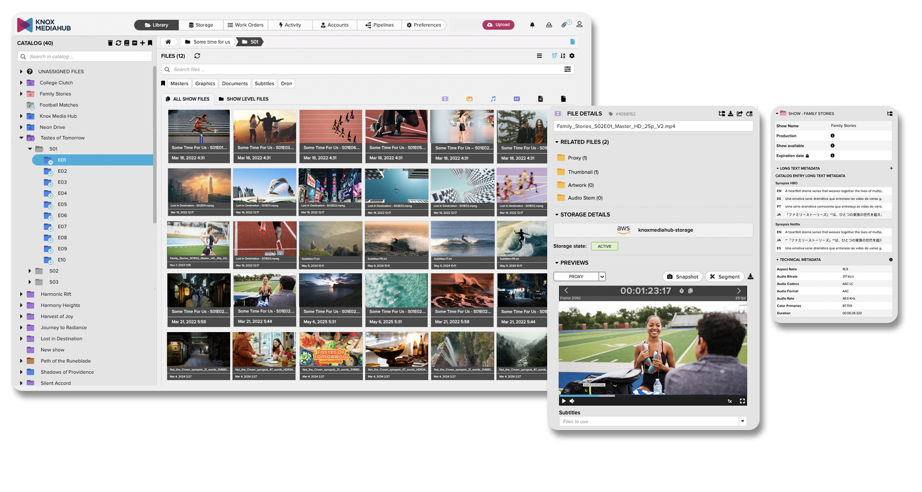Seek on the video progress bar

point(652,395)
